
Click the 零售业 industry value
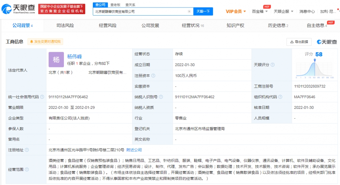pos(181,118)
